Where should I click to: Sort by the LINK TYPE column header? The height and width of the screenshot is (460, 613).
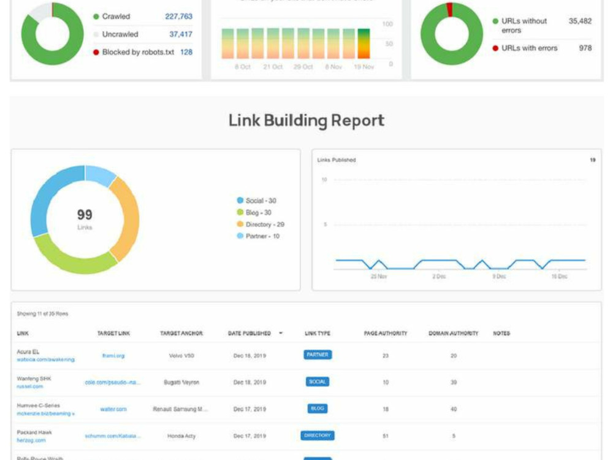click(x=318, y=333)
